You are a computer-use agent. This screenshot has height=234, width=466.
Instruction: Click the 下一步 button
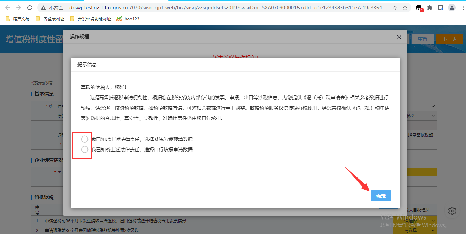click(449, 39)
